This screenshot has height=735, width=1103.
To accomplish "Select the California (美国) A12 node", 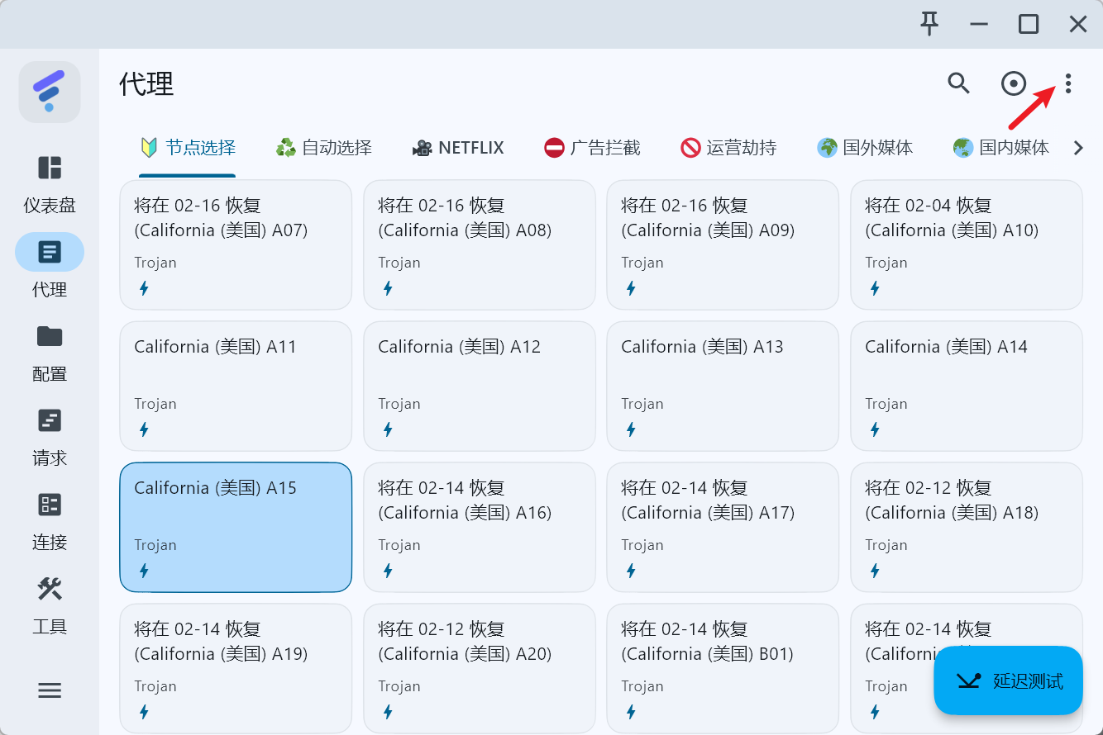I will pos(480,386).
